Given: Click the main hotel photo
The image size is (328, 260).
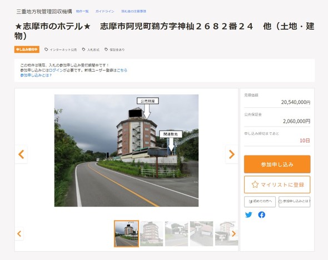Looking at the screenshot, I should tap(126, 151).
